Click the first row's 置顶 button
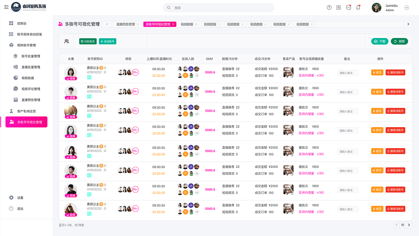The image size is (419, 236). point(377,72)
